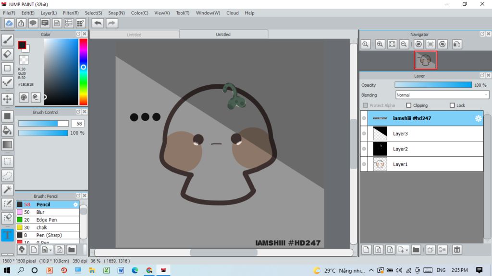The image size is (492, 276).
Task: Toggle the Protect Alpha checkbox
Action: click(x=365, y=105)
